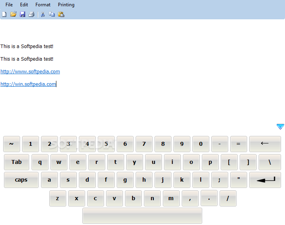Toggle the caps key on keyboard
Screen dimensions: 285x225
coord(21,180)
